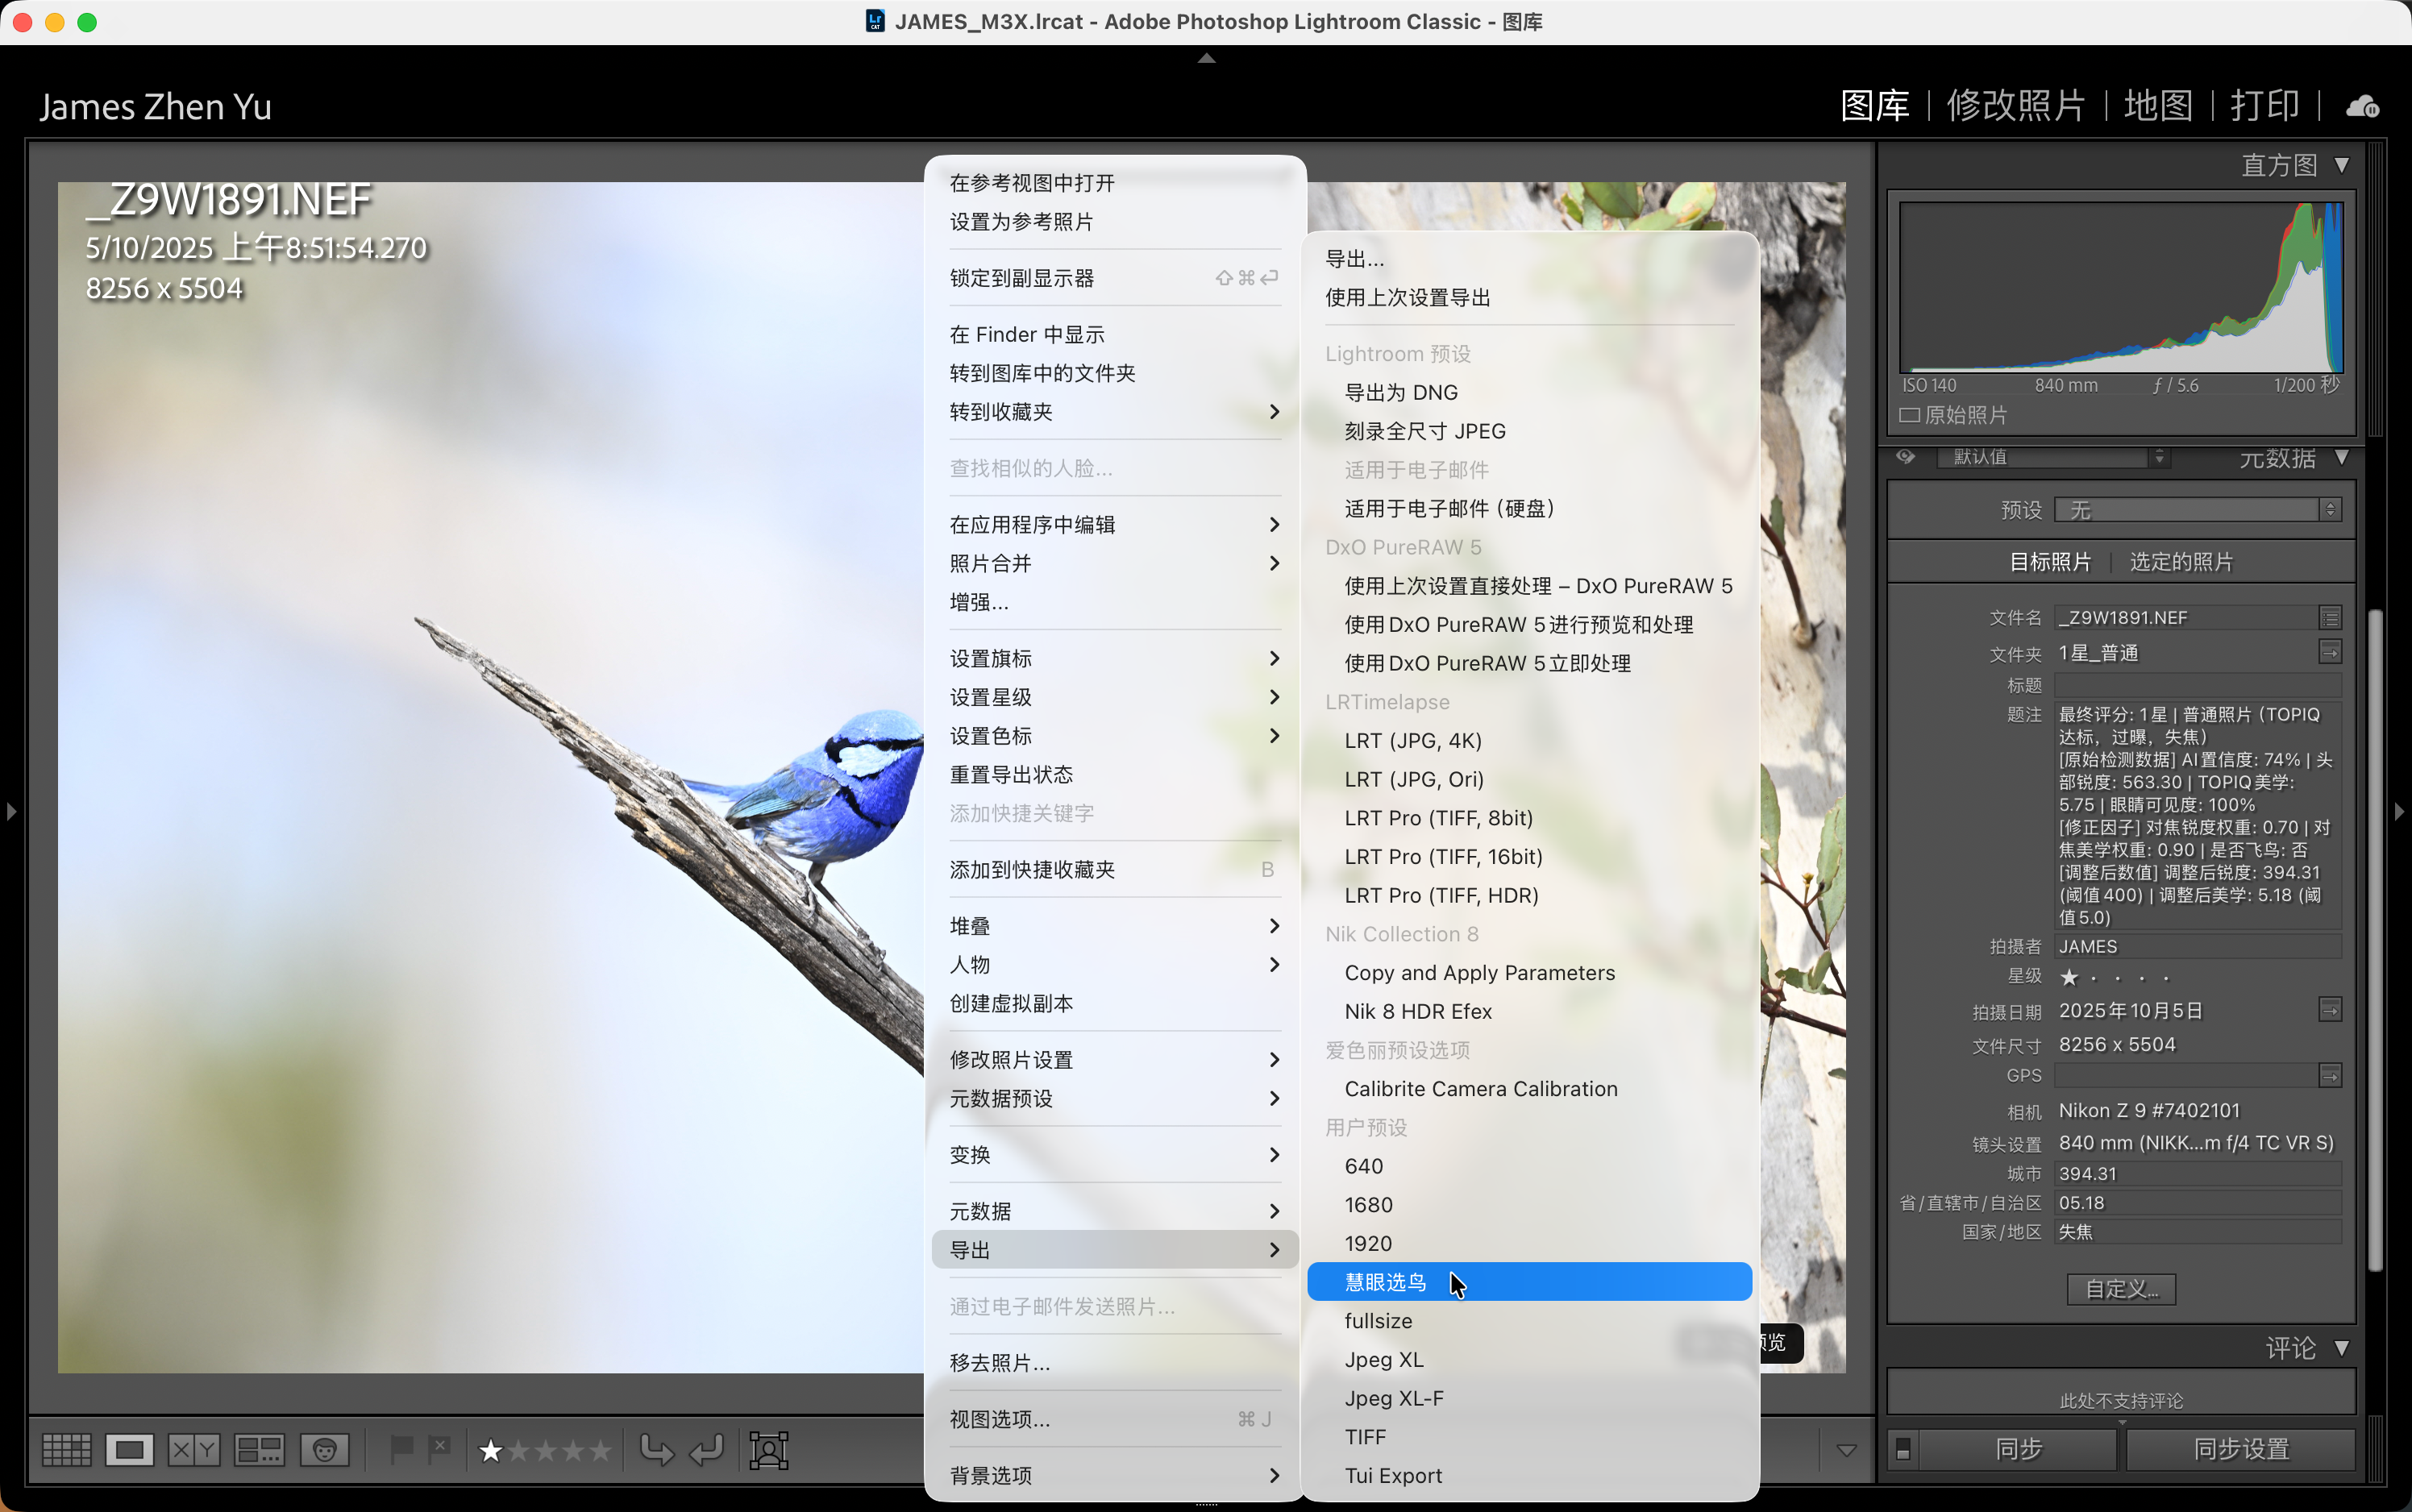Set one star rating in bottom toolbar

[x=490, y=1449]
